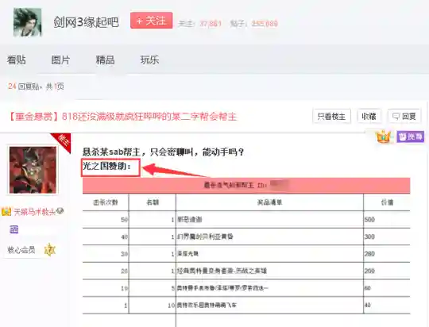Click the prize name in the 300 row

click(x=205, y=237)
